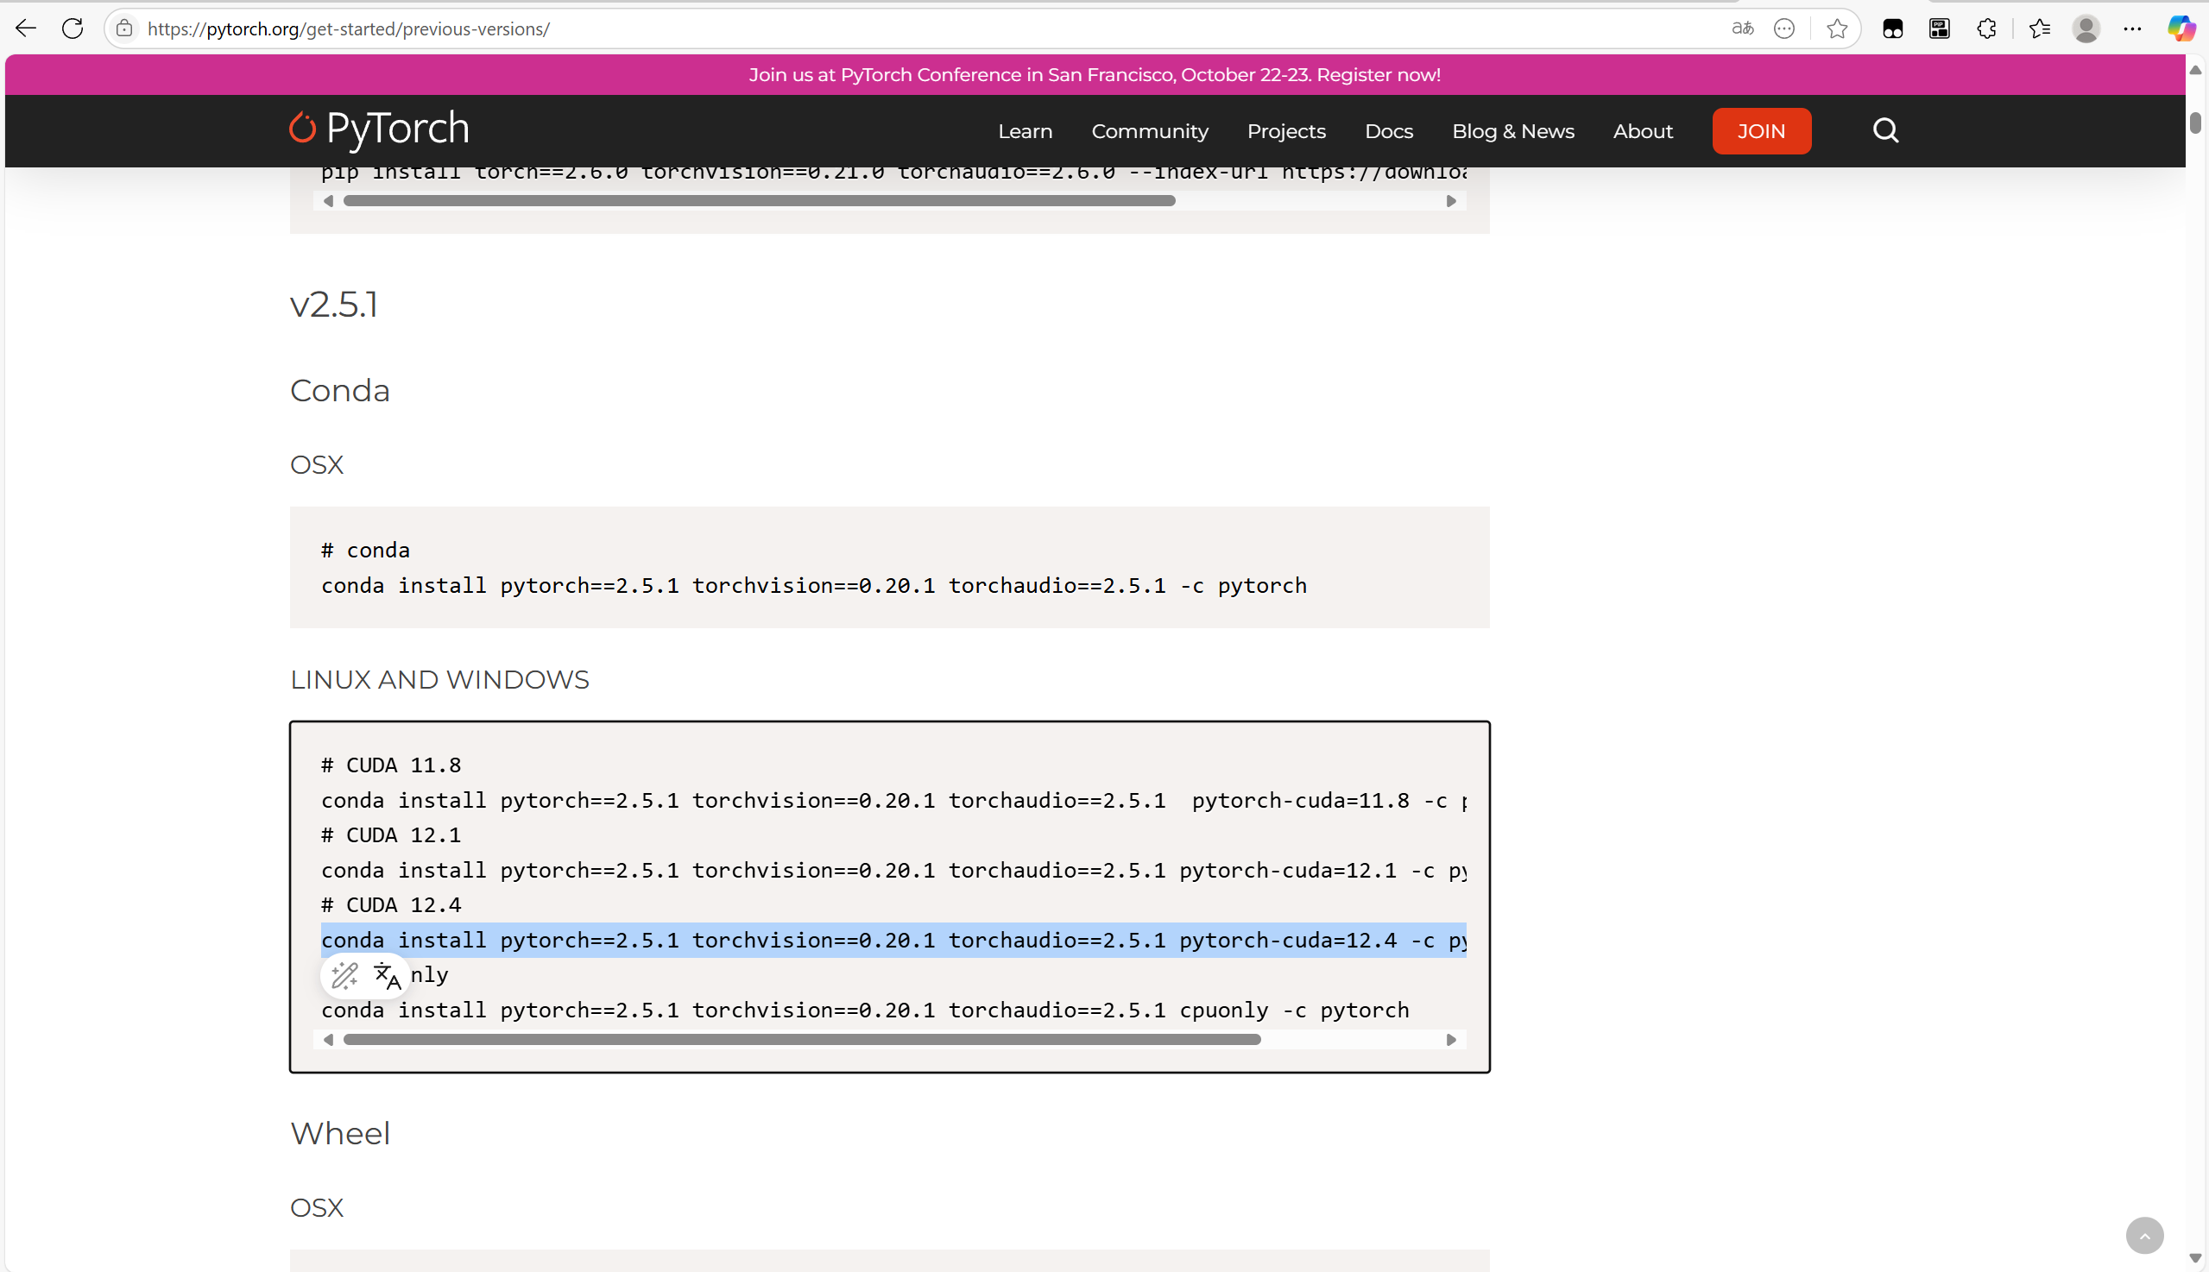
Task: Open Microsoft Copilot in the browser toolbar
Action: click(2181, 28)
